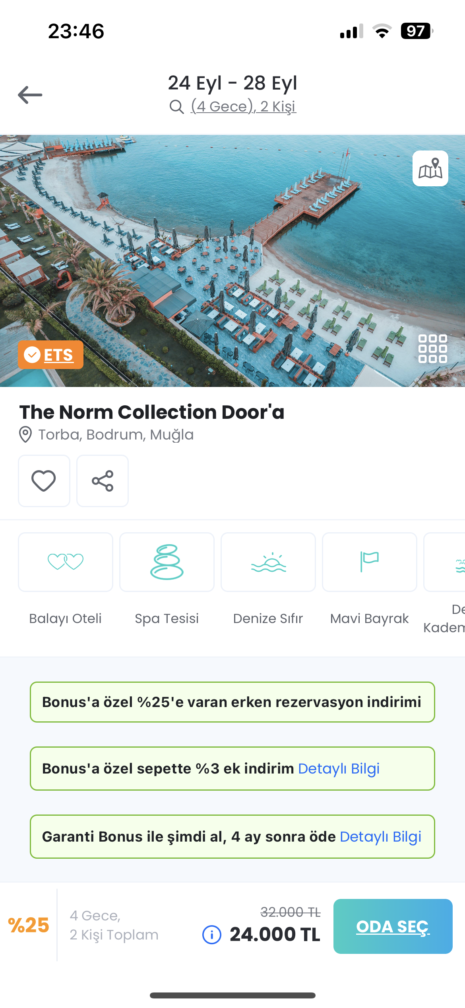The height and width of the screenshot is (1008, 465).
Task: Tap the Bonus'a özel %25 erken rezervasyon banner
Action: tap(232, 702)
